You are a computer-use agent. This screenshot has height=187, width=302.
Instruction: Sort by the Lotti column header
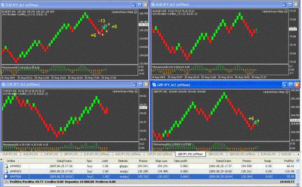[x=105, y=161]
